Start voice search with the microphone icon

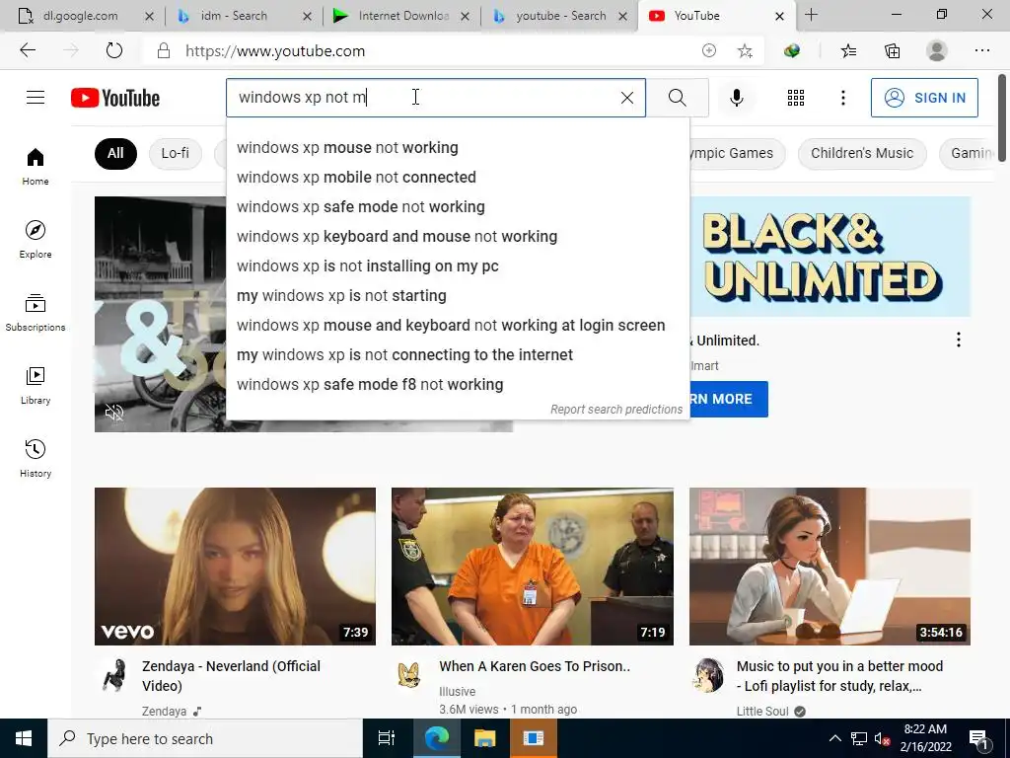pyautogui.click(x=736, y=98)
